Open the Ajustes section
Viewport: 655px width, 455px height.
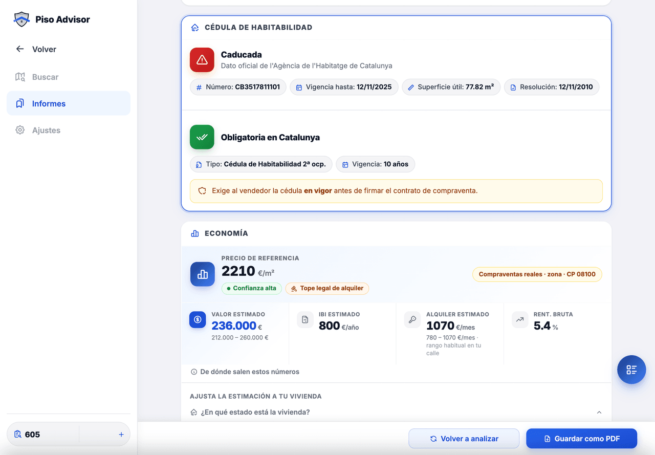(69, 130)
